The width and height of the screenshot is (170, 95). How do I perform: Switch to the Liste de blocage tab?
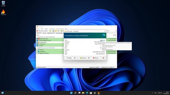tap(59, 33)
